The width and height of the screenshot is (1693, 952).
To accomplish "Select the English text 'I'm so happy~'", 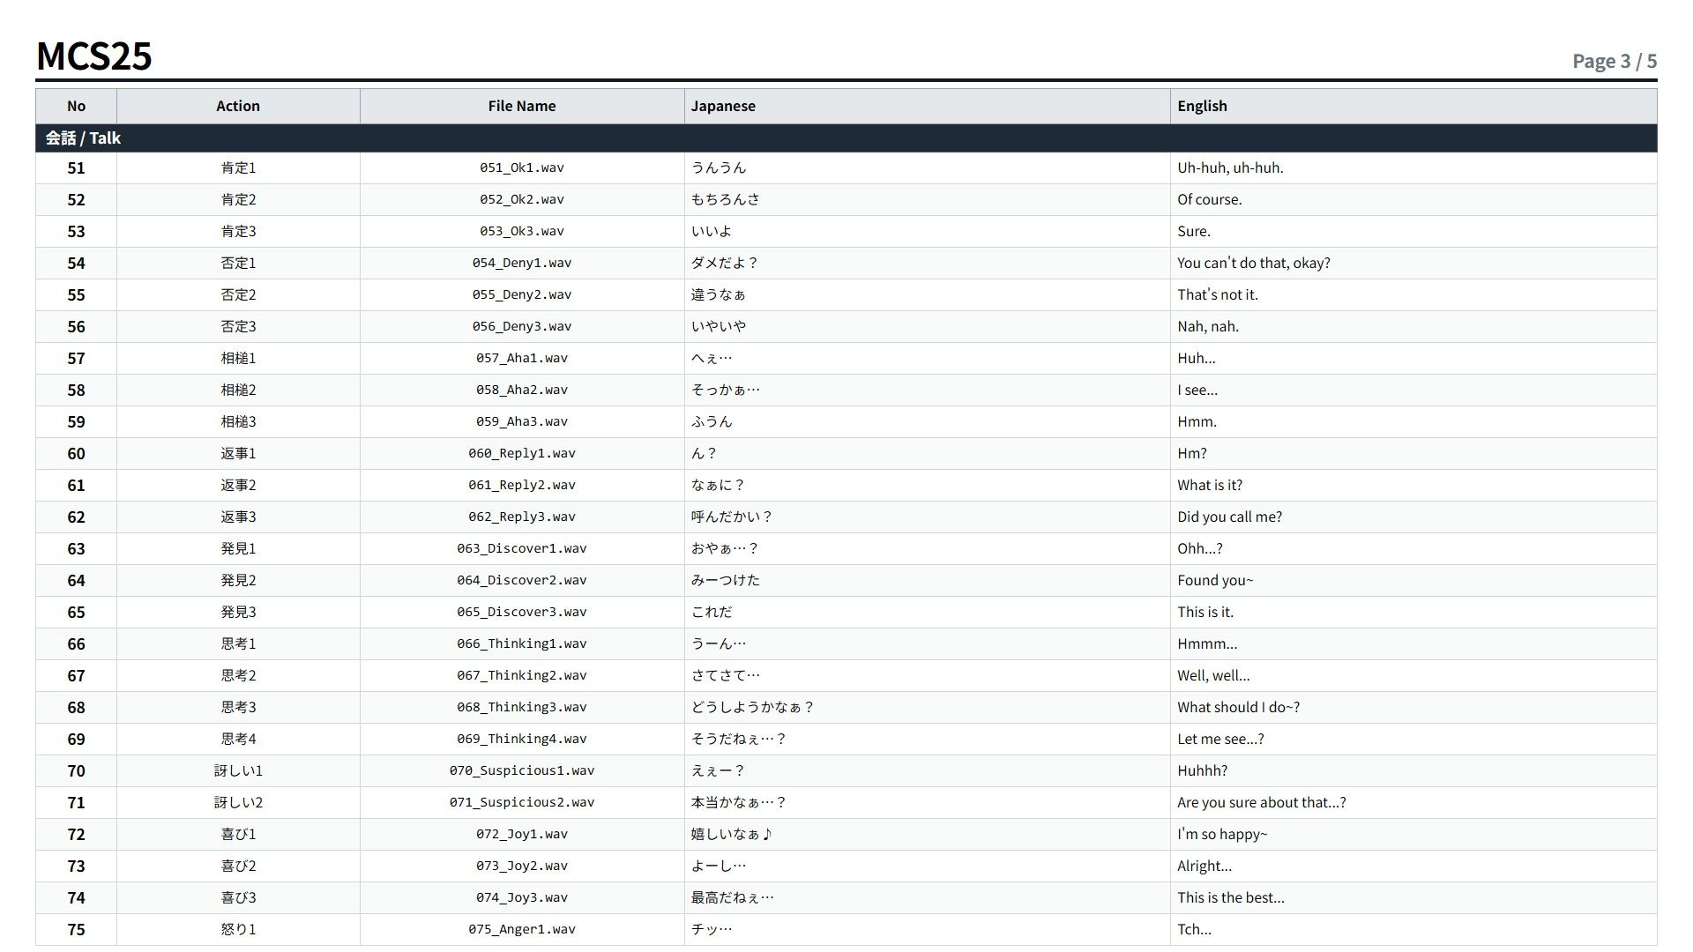I will tap(1222, 834).
